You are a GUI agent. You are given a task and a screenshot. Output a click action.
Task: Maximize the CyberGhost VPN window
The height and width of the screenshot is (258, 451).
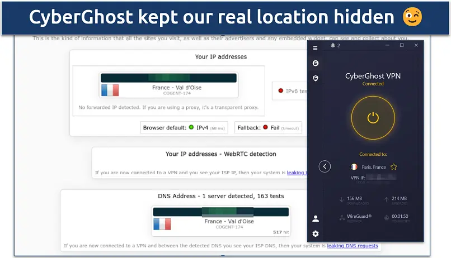point(402,45)
